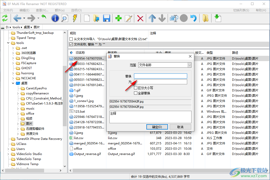Open the 文件(F) menu

8,10
